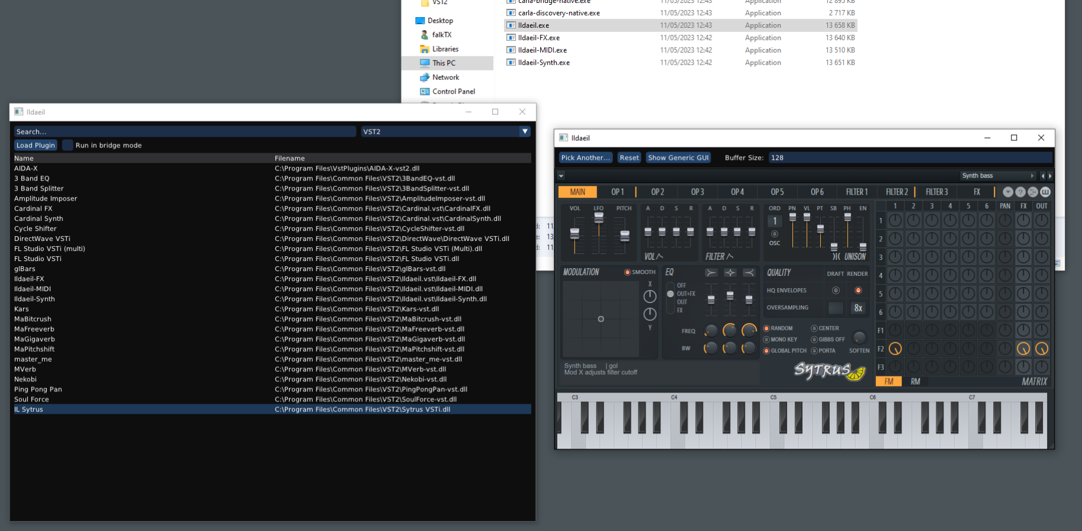Click the Buffer Size 128 field
The image size is (1082, 531).
(x=910, y=157)
